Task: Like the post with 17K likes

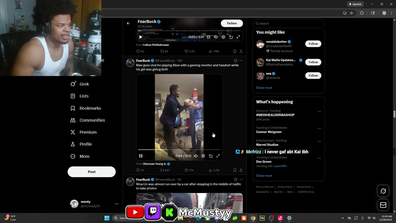Action: point(189,170)
